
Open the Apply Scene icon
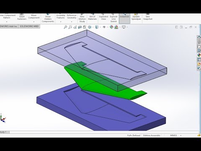point(116,27)
